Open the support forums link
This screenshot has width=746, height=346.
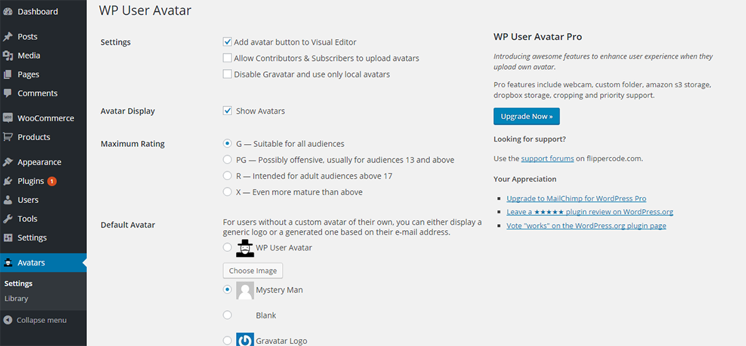547,158
